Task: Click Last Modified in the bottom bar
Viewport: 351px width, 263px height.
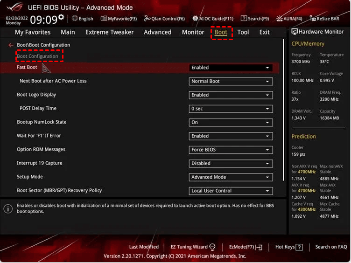Action: [144, 247]
